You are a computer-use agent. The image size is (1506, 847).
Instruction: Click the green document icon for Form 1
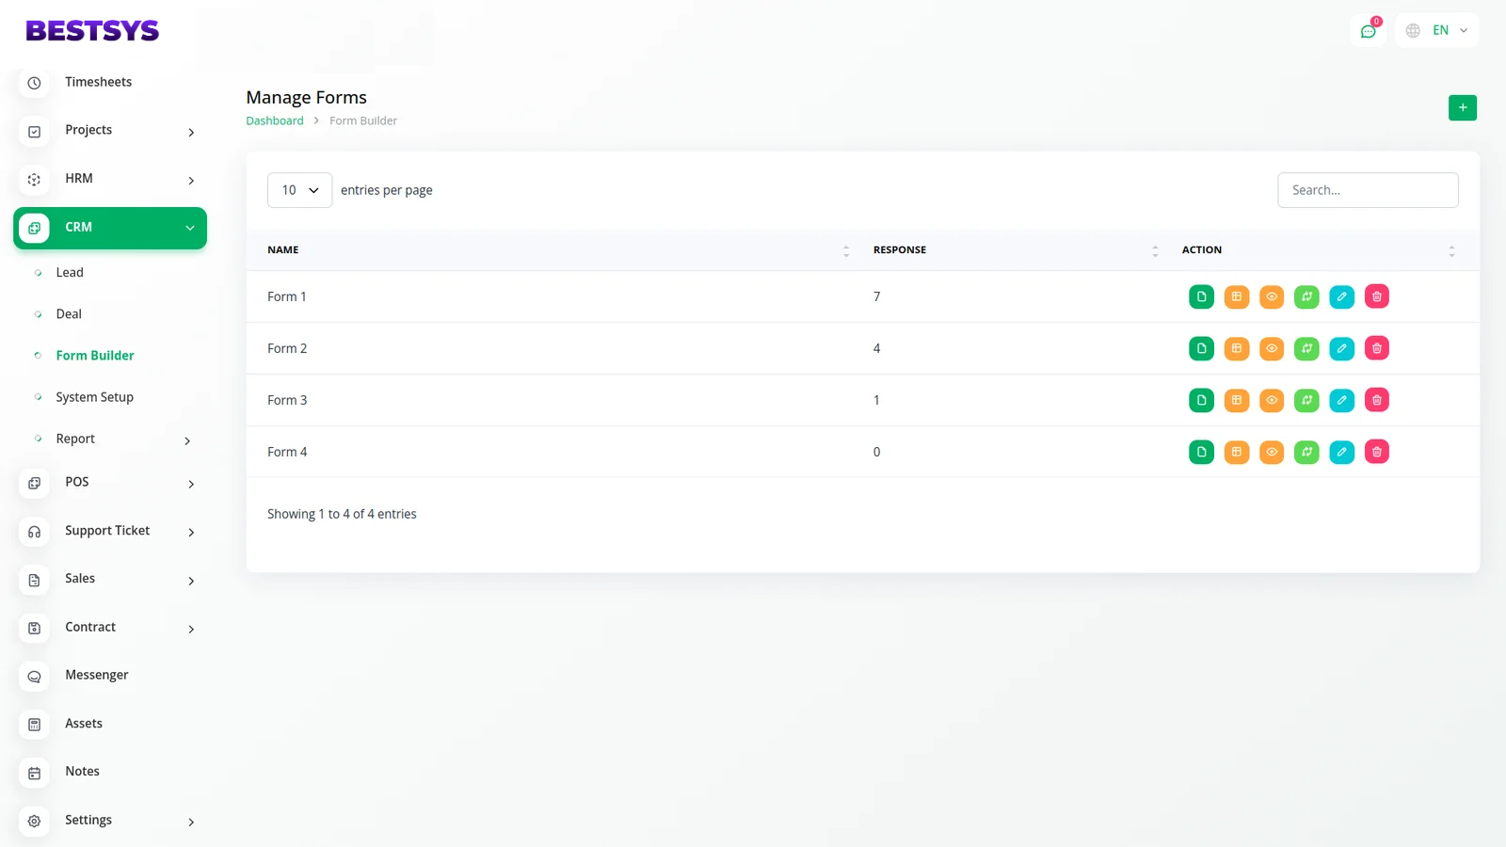tap(1201, 296)
